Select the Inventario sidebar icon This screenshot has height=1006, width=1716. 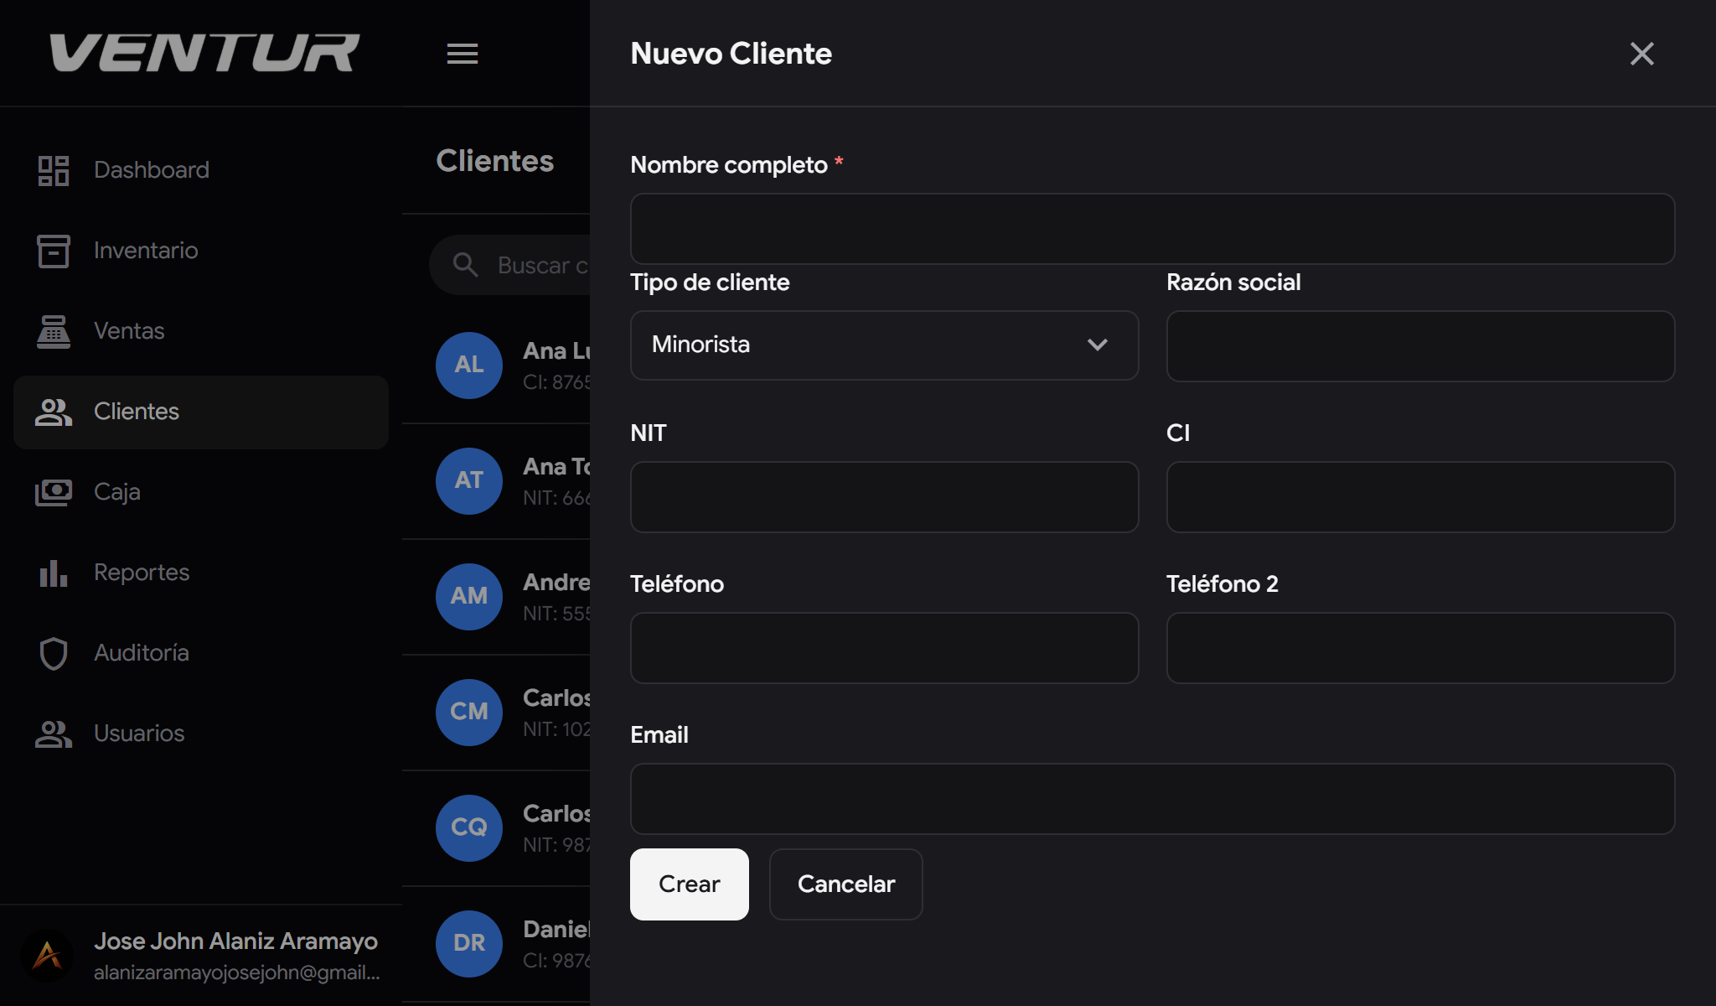[54, 250]
